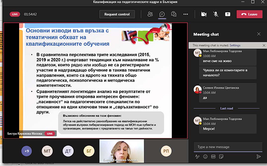Unmute the microphone

[216, 14]
